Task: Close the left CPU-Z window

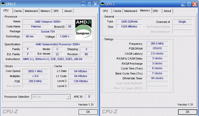Action: [x=95, y=4]
